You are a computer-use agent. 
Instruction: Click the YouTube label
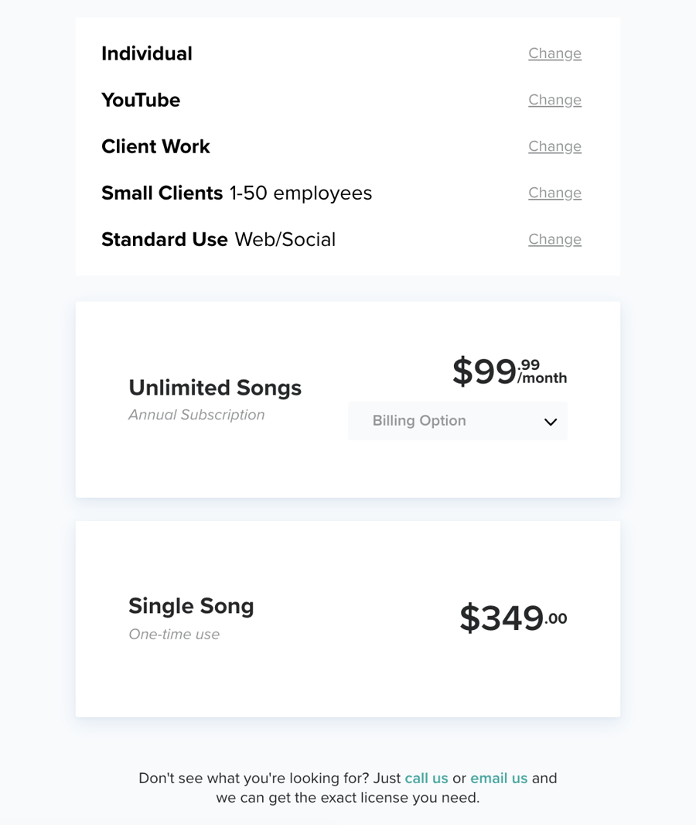click(x=141, y=100)
